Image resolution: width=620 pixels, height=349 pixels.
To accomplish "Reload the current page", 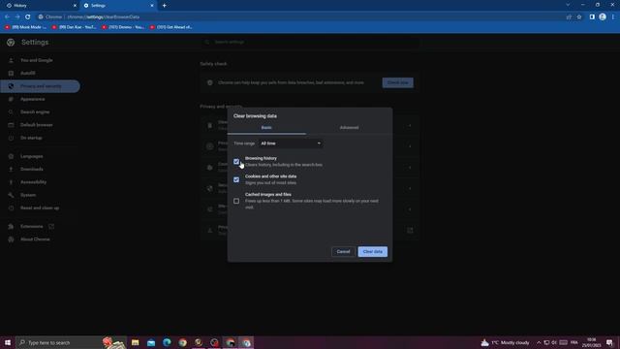I will click(x=28, y=17).
